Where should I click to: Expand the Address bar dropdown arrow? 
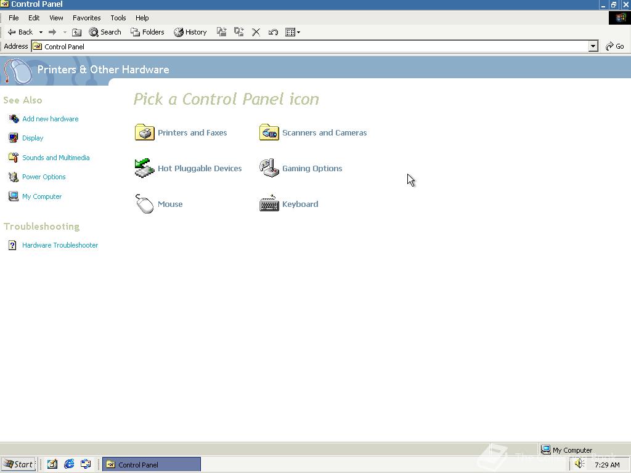[593, 46]
